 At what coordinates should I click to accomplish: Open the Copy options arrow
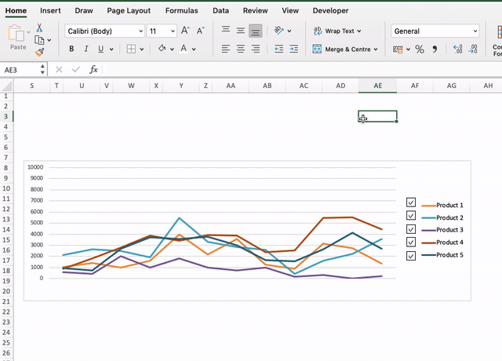point(49,40)
